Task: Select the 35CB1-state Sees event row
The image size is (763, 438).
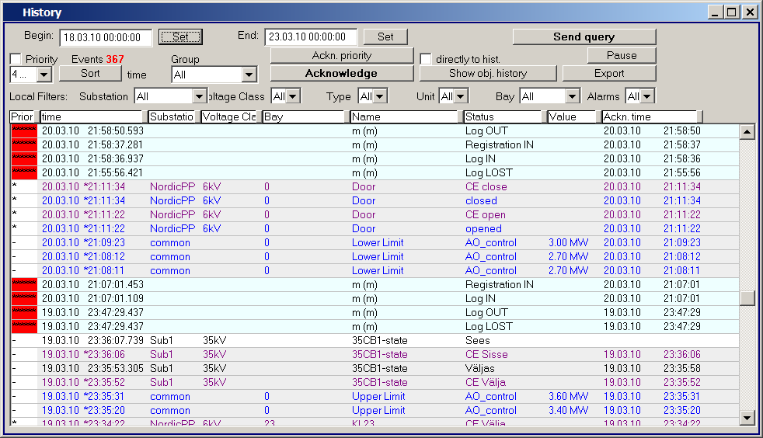Action: [388, 340]
